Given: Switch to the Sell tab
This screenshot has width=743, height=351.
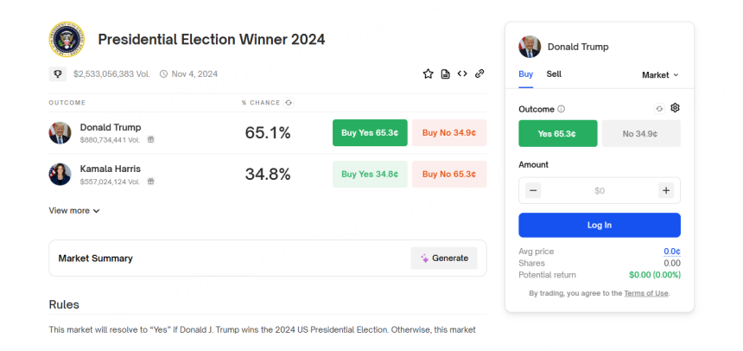Looking at the screenshot, I should 554,74.
